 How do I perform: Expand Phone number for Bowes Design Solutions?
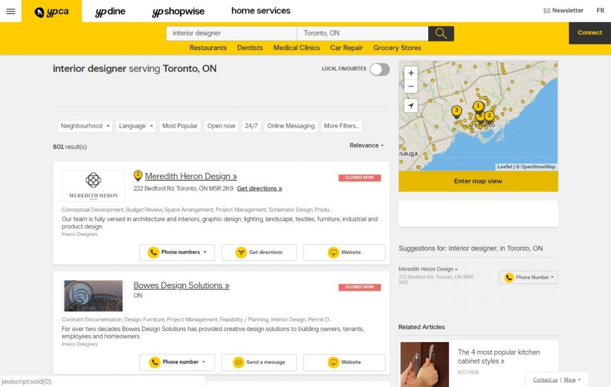[177, 362]
